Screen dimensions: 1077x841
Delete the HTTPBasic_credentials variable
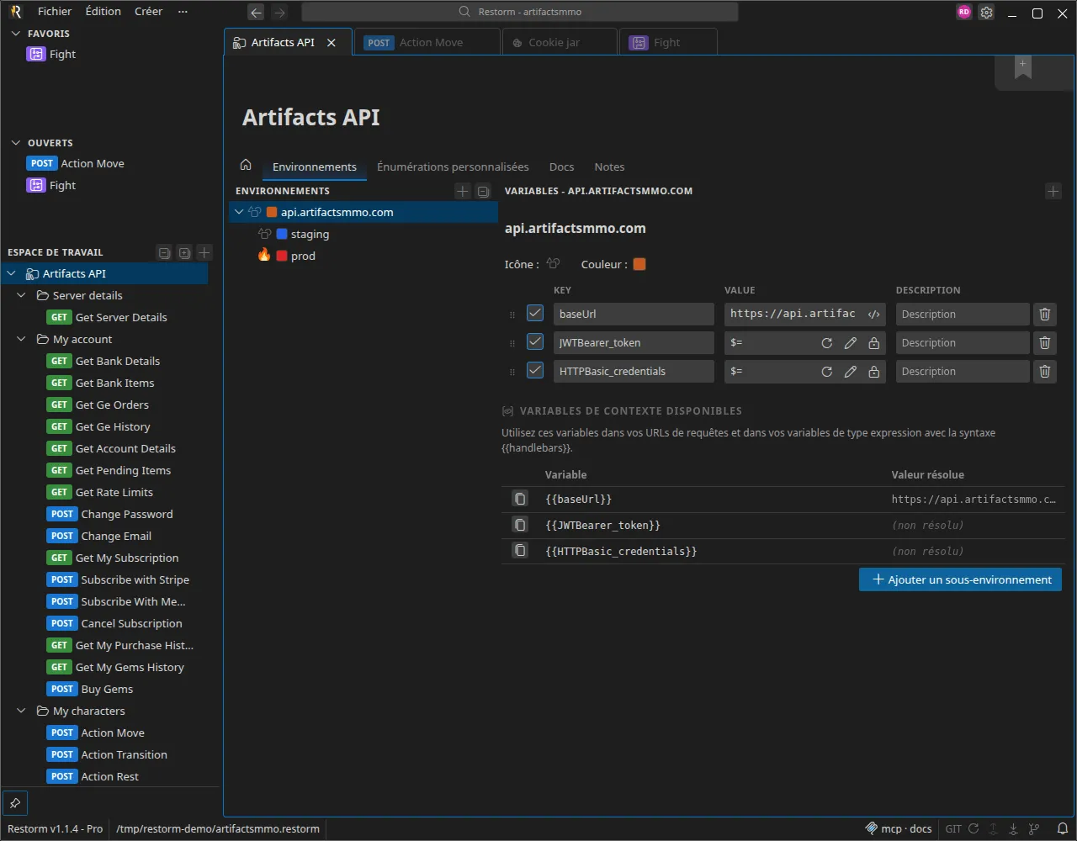[1045, 372]
